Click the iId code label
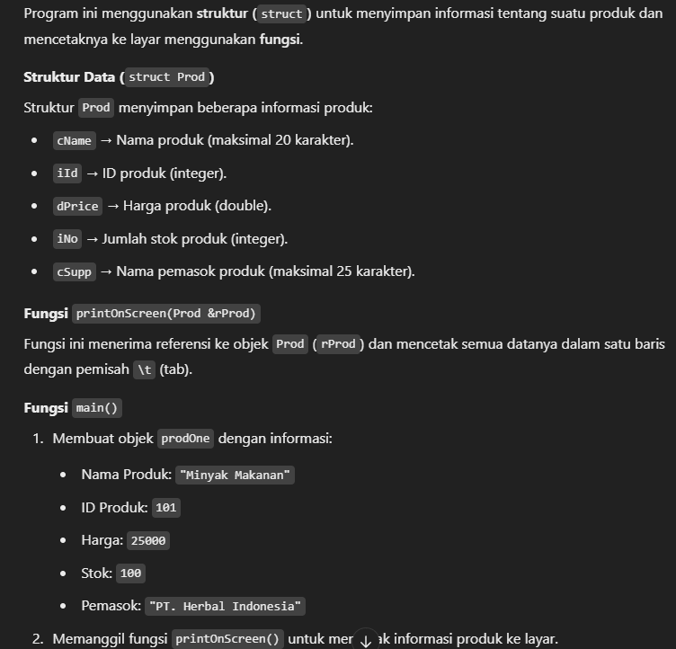 pyautogui.click(x=67, y=173)
